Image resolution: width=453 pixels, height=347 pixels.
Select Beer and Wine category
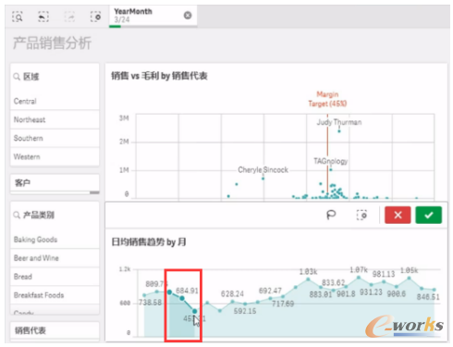pos(55,258)
